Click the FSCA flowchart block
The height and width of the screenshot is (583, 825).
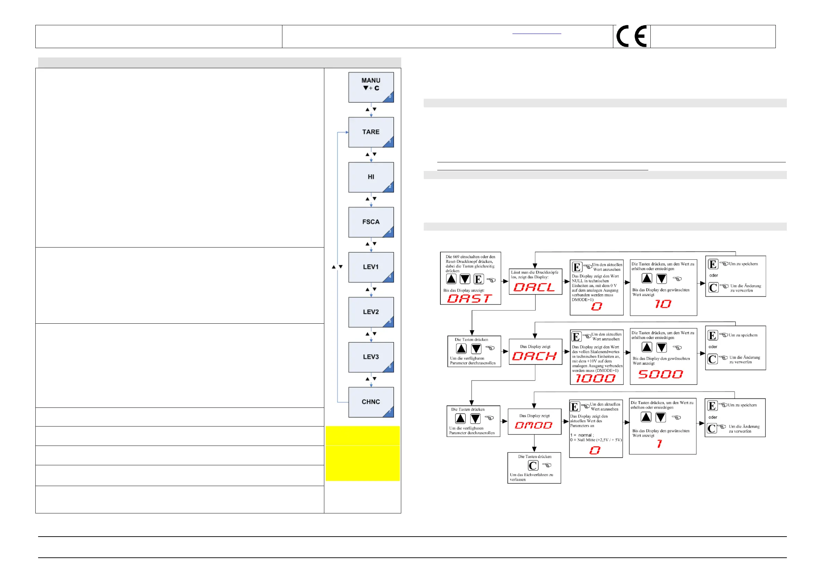pos(371,222)
